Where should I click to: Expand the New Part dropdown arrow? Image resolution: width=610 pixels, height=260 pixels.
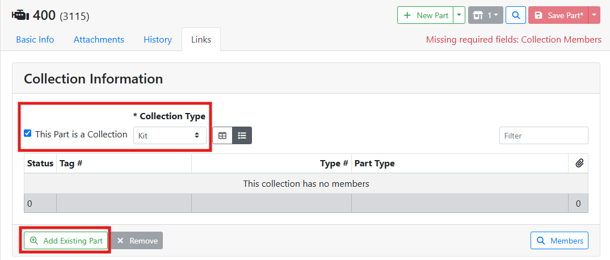[x=459, y=15]
